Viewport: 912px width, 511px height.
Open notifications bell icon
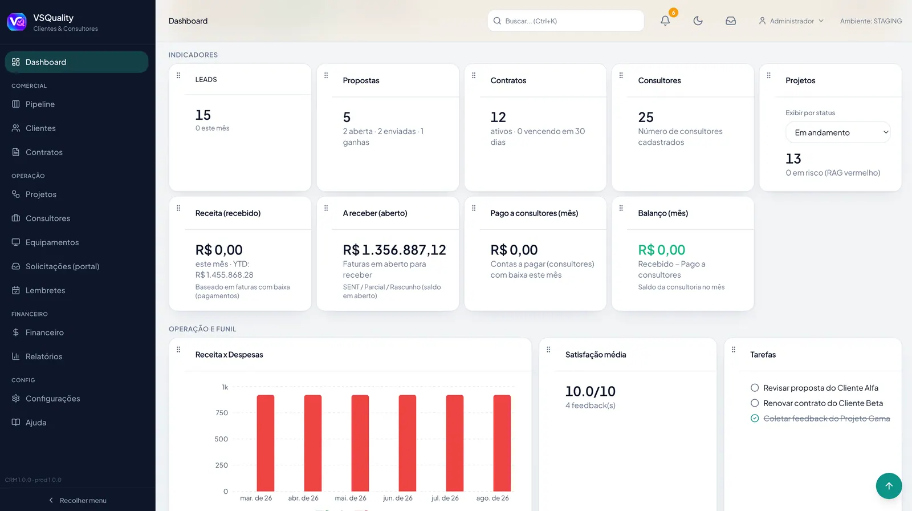[x=665, y=21]
